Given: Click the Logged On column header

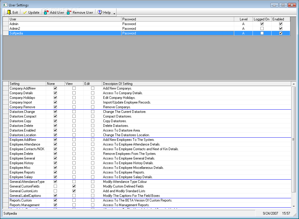Looking at the screenshot, I should click(x=262, y=19).
